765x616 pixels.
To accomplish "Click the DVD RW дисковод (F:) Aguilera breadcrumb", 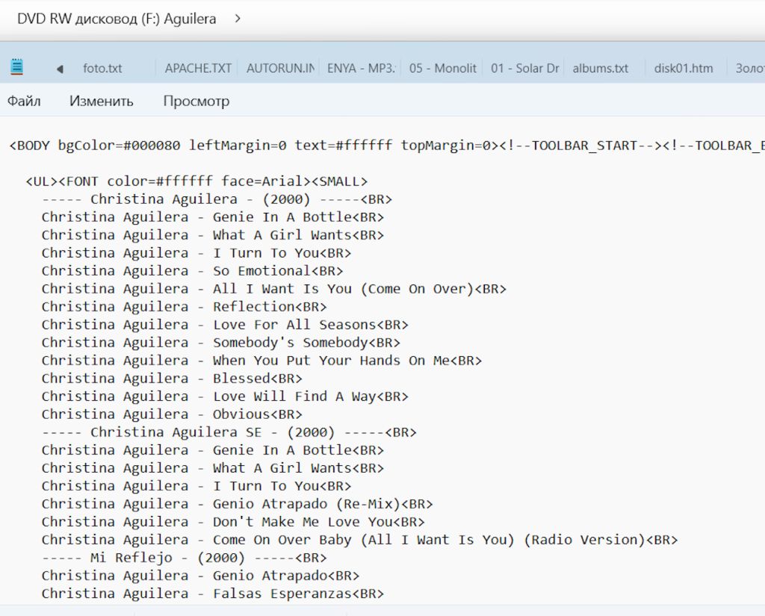I will point(117,19).
